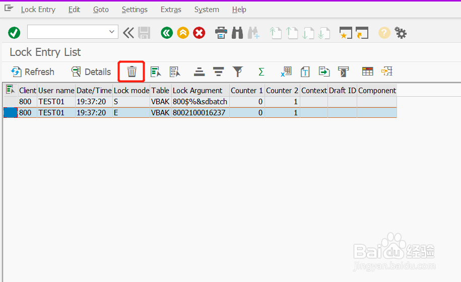Screen dimensions: 461x282
Task: Open the Goto menu
Action: pos(101,10)
